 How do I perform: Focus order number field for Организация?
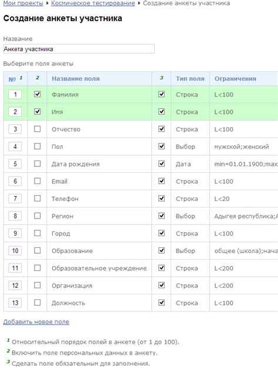[x=15, y=285]
